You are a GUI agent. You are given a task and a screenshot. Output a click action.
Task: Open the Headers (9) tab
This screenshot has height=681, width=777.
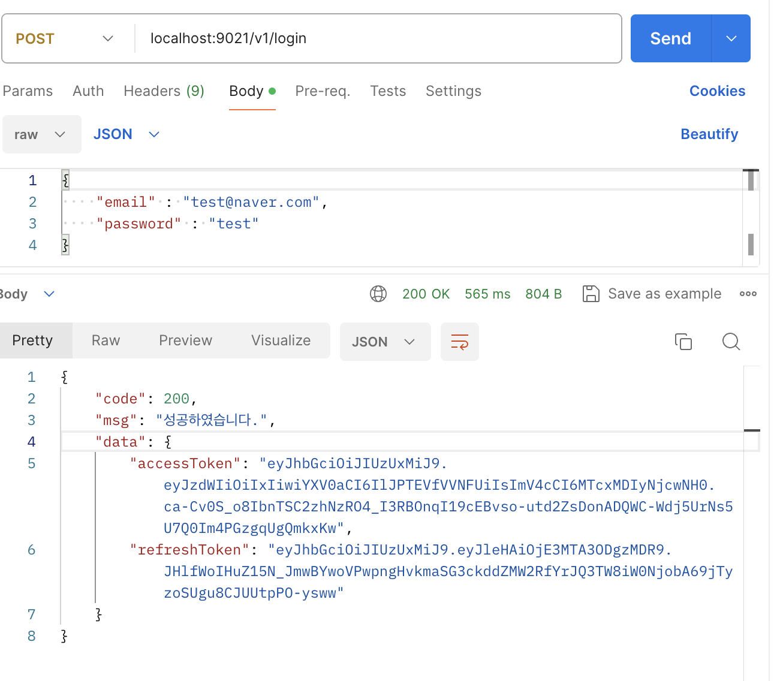point(164,91)
